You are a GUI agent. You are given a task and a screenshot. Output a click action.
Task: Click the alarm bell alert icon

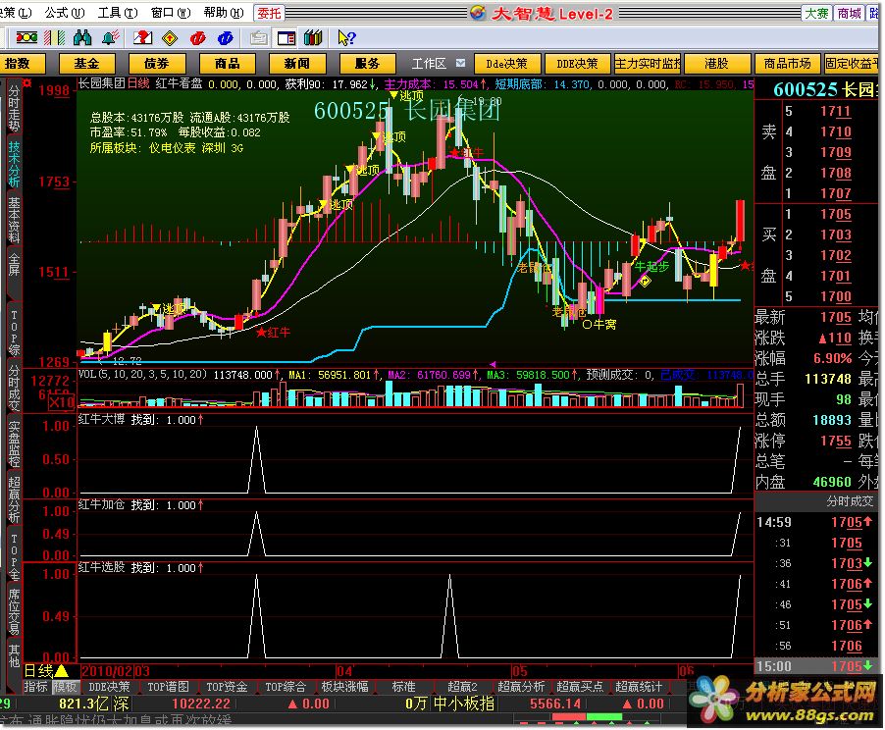pos(110,38)
